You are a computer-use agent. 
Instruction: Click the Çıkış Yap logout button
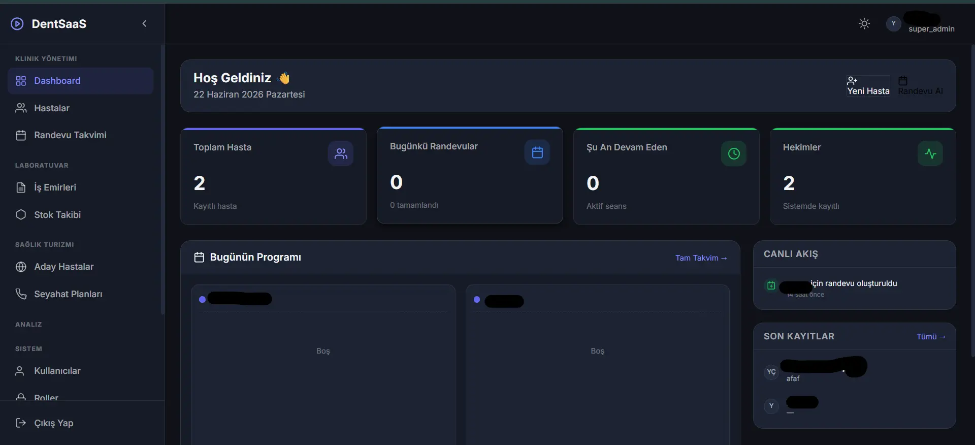tap(80, 423)
